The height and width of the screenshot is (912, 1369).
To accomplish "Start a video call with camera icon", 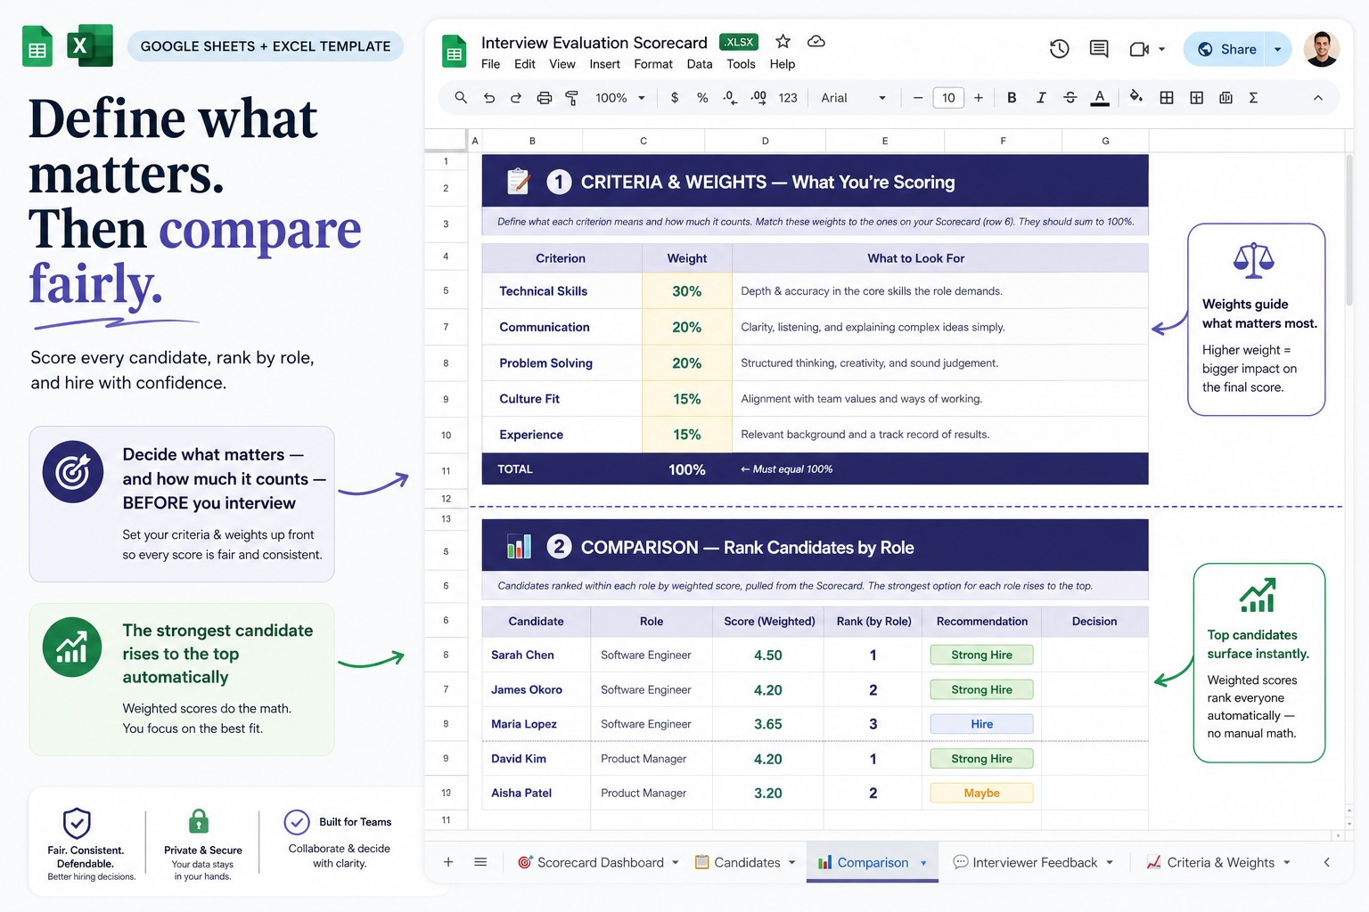I will [x=1139, y=49].
